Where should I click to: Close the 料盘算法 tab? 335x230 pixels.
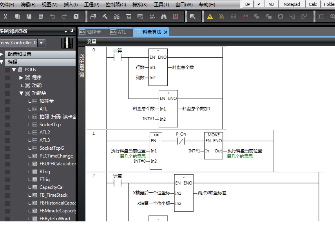pos(166,32)
